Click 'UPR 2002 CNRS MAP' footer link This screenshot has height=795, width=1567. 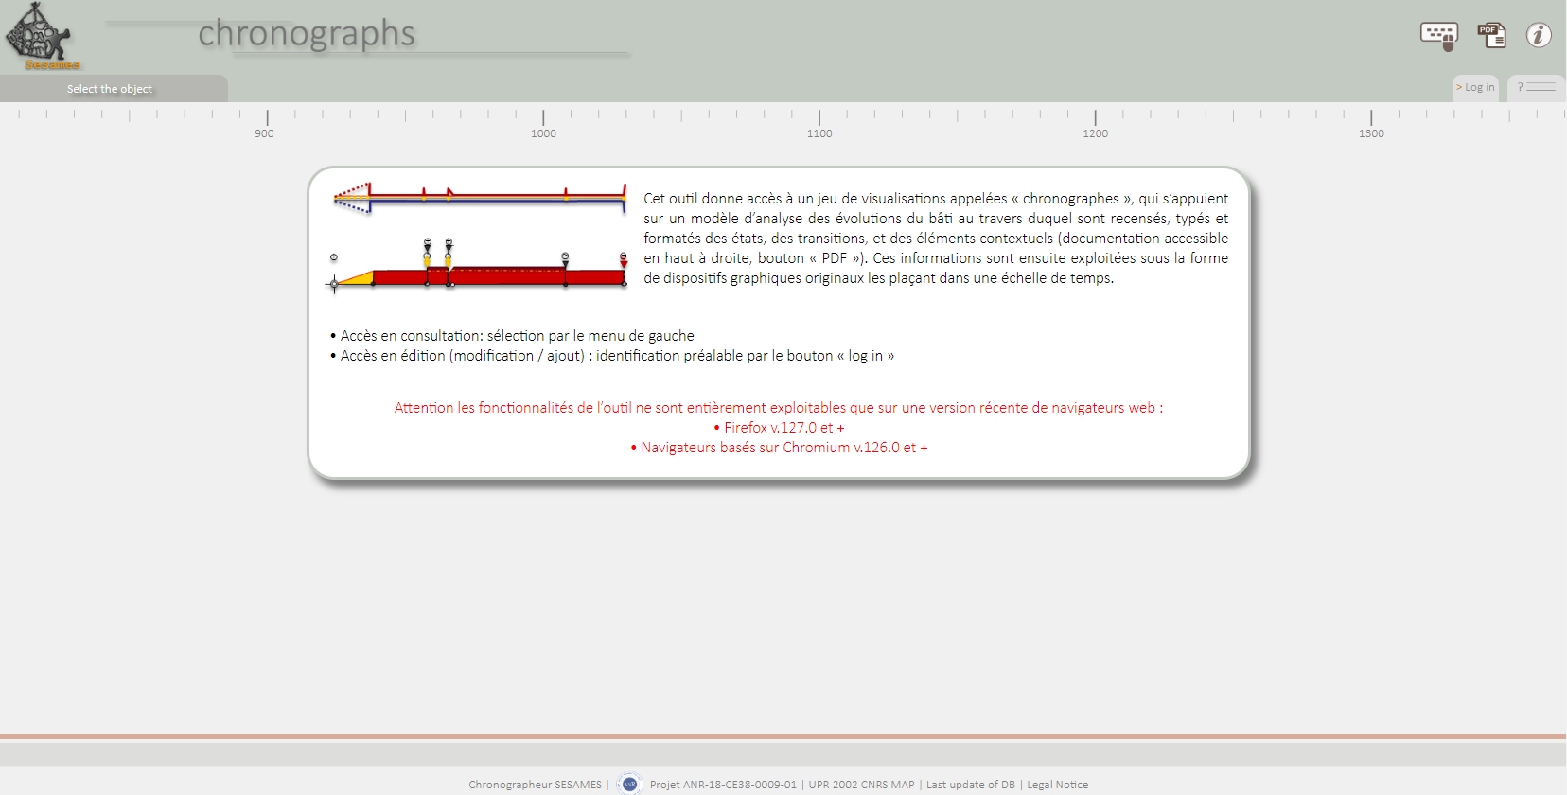point(861,785)
